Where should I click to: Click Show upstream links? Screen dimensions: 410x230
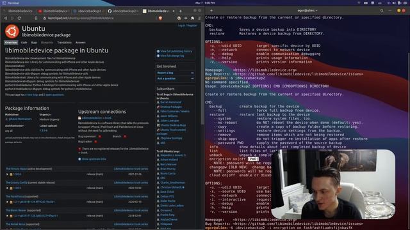tap(94, 159)
